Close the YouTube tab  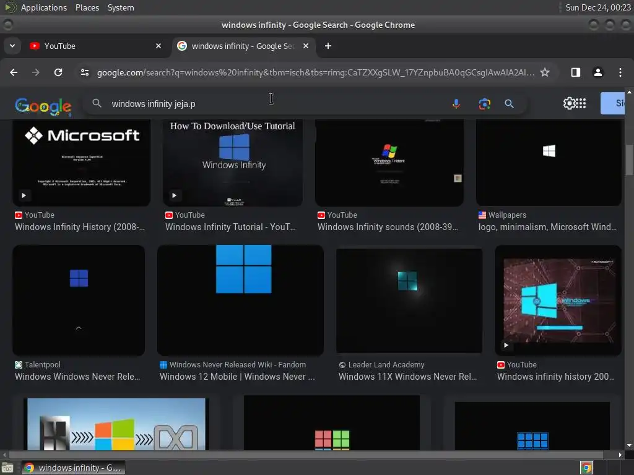click(x=158, y=46)
